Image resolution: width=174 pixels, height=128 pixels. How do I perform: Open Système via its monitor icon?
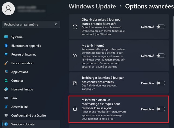pos(6,37)
